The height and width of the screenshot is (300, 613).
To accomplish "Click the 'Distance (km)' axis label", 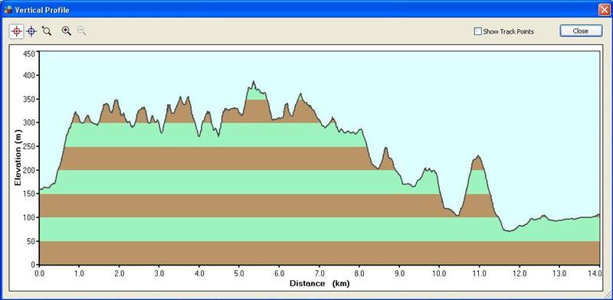I will click(x=320, y=284).
